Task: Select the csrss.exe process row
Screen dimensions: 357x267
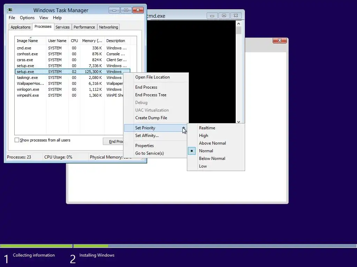Action: pyautogui.click(x=73, y=60)
